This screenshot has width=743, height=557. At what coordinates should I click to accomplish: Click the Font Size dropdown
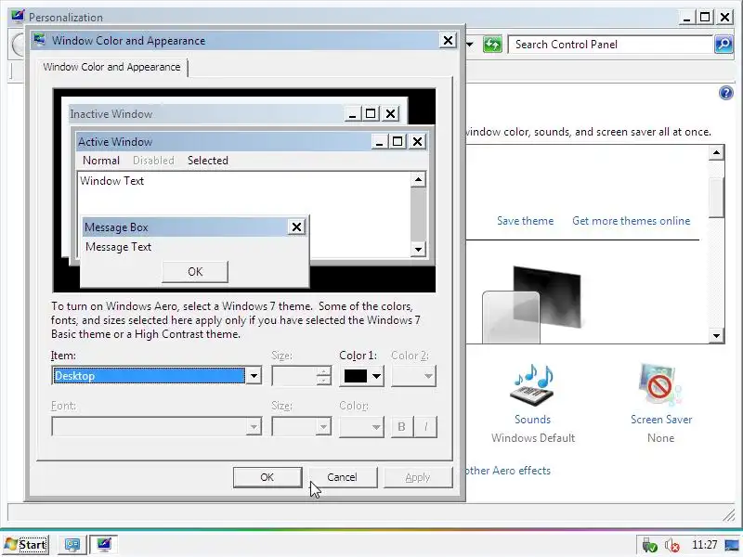coord(301,426)
